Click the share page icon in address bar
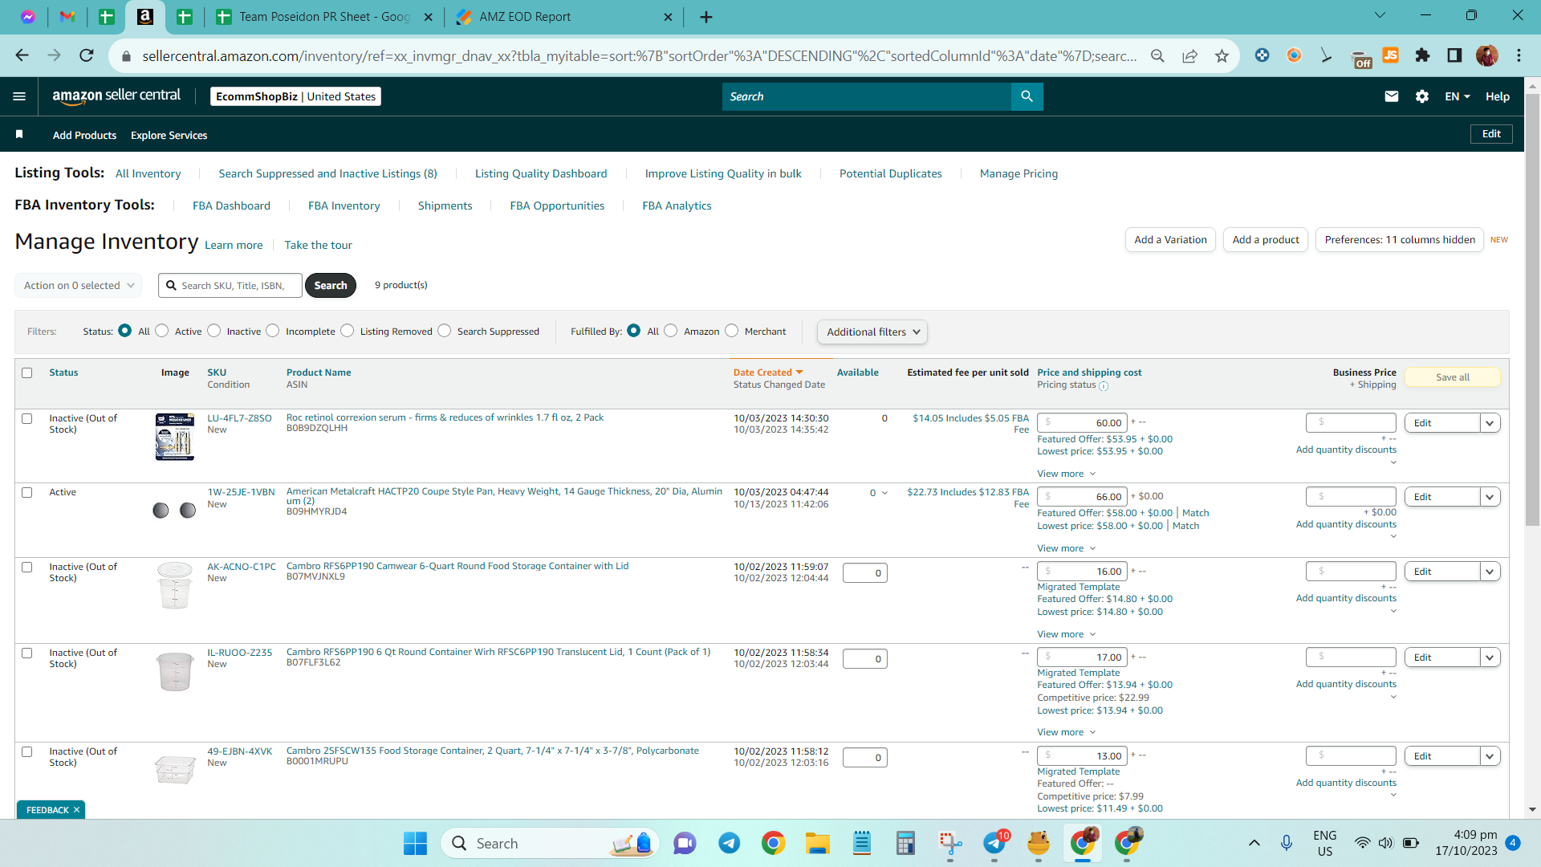1541x867 pixels. 1189,55
